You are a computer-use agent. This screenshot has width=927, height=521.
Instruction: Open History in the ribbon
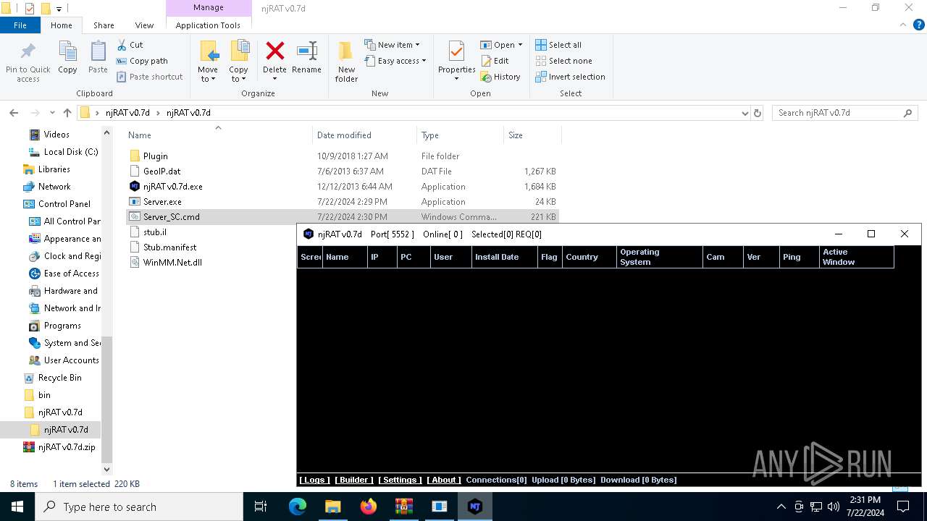(x=500, y=77)
